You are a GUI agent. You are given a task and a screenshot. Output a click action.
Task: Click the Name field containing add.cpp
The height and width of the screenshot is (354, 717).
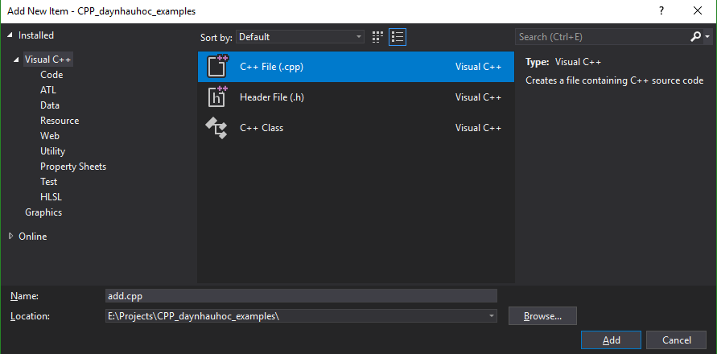(301, 296)
